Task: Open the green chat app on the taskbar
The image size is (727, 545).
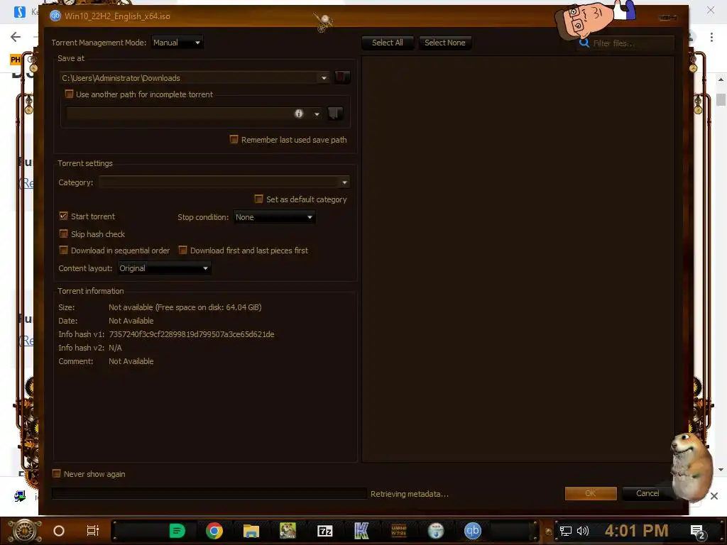Action: [177, 531]
